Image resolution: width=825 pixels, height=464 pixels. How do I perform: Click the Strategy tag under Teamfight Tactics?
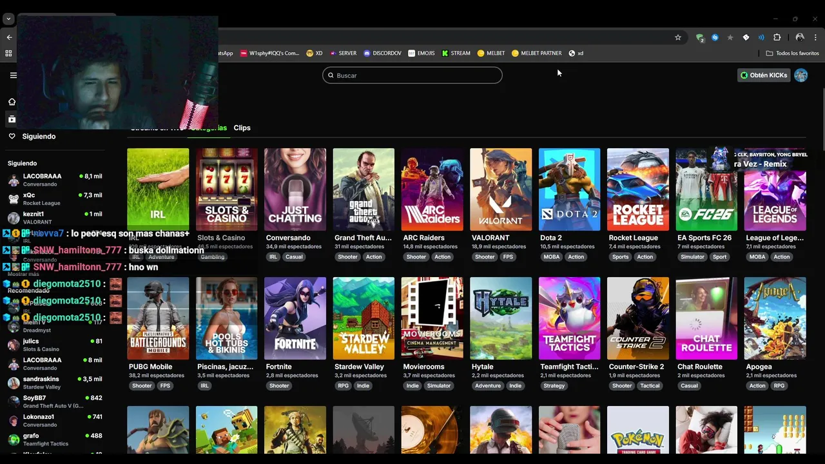coord(554,386)
